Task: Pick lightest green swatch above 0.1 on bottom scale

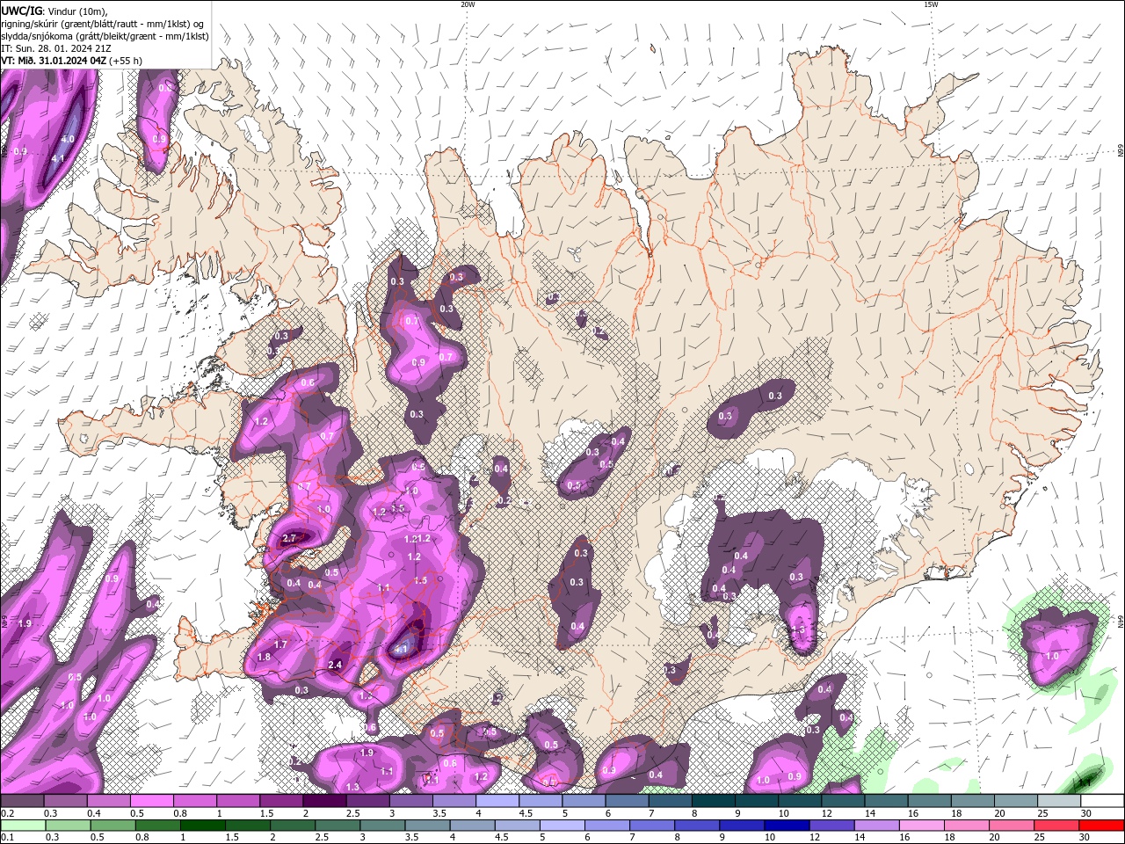Action: pyautogui.click(x=23, y=825)
